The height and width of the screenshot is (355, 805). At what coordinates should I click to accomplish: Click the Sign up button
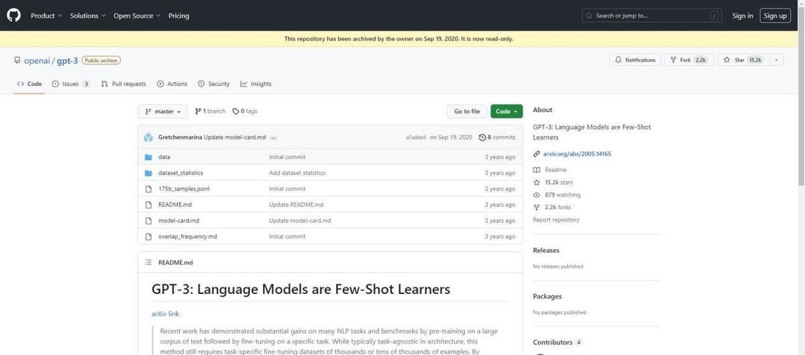pyautogui.click(x=775, y=15)
